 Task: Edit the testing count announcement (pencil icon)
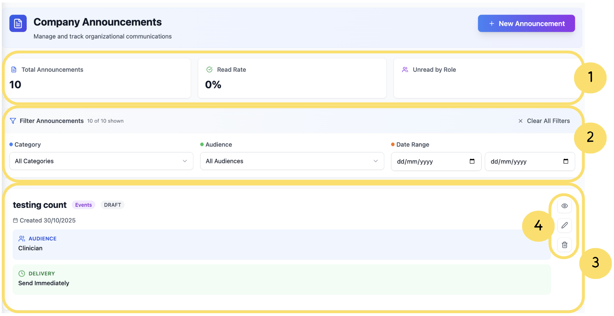564,225
